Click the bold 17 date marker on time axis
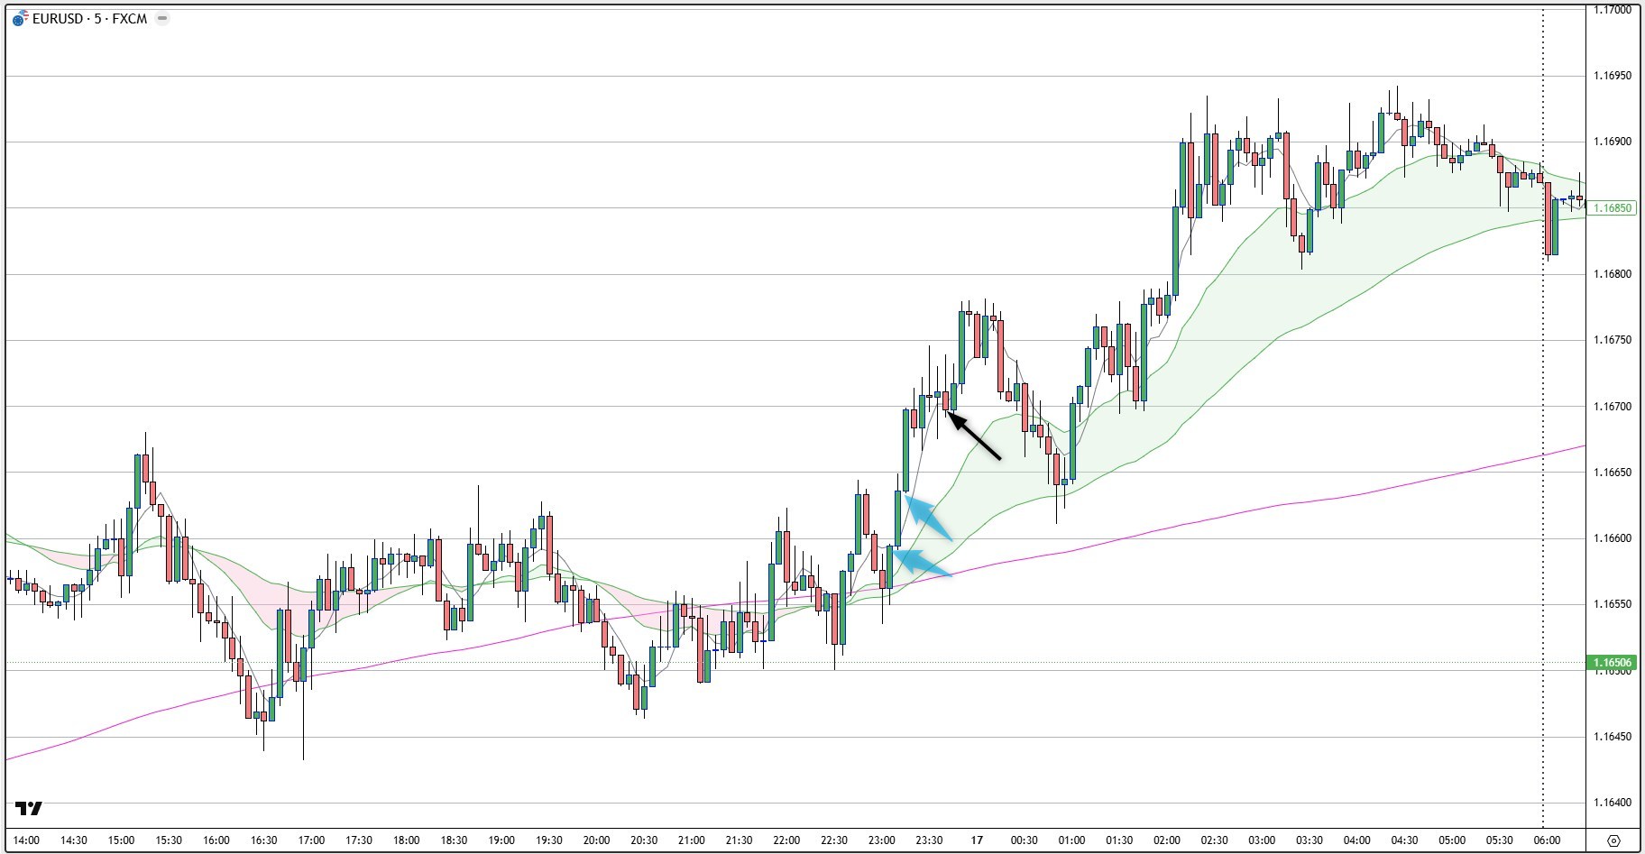 (x=977, y=840)
